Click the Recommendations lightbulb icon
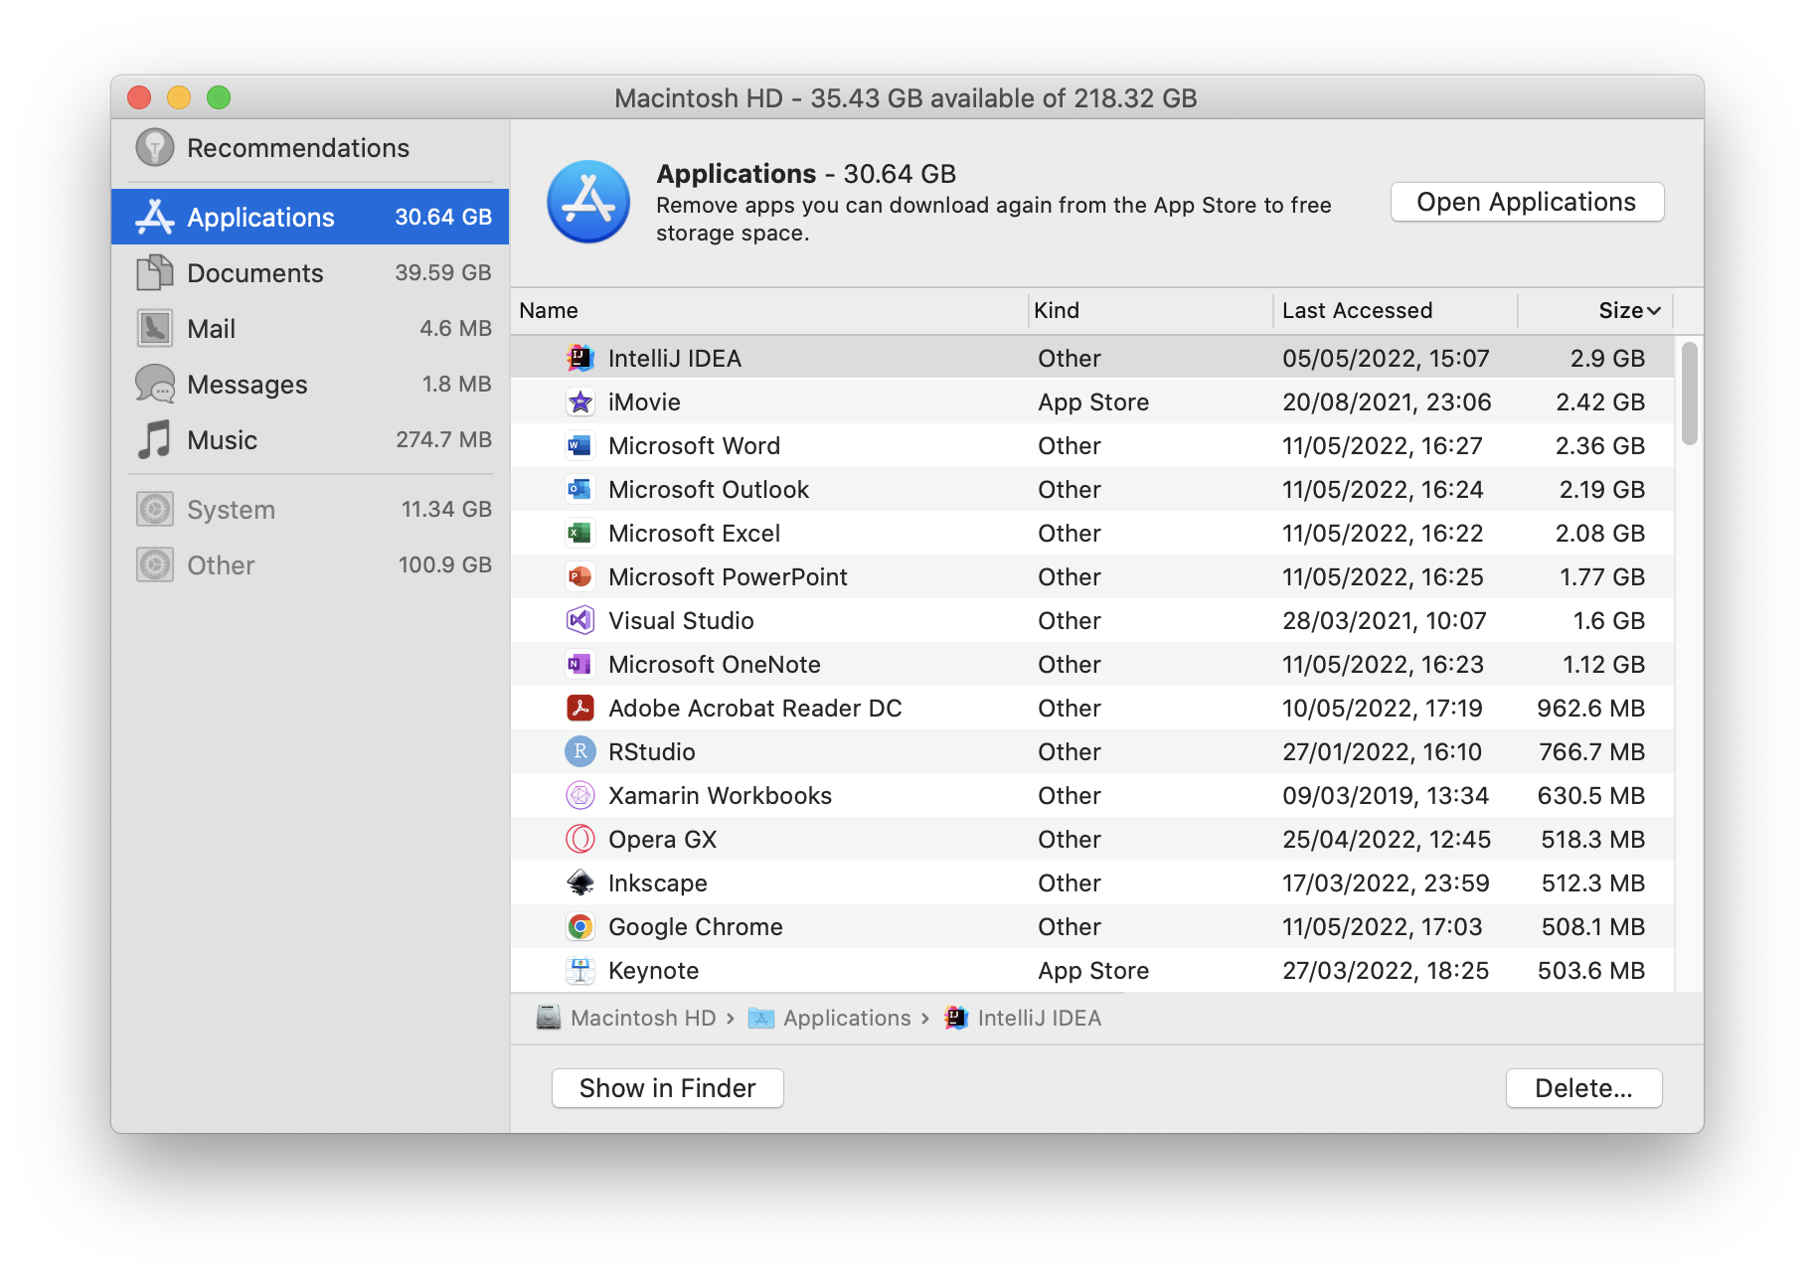Image resolution: width=1815 pixels, height=1280 pixels. coord(155,148)
